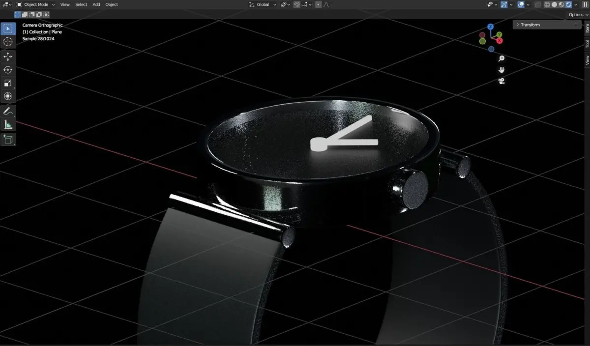Viewport: 590px width, 346px height.
Task: Toggle snapping magnet button
Action: pyautogui.click(x=296, y=4)
